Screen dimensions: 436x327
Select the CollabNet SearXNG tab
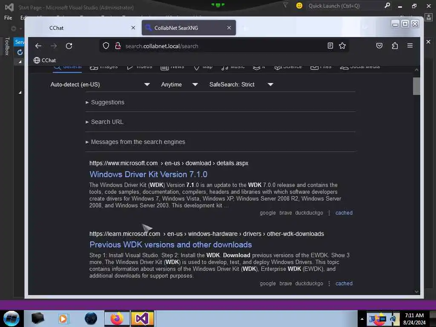pyautogui.click(x=189, y=28)
